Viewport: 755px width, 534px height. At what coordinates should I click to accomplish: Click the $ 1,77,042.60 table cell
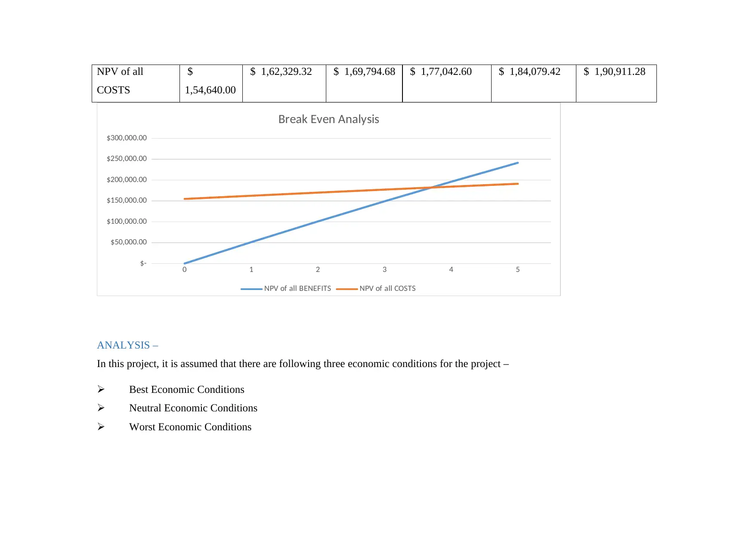(447, 83)
